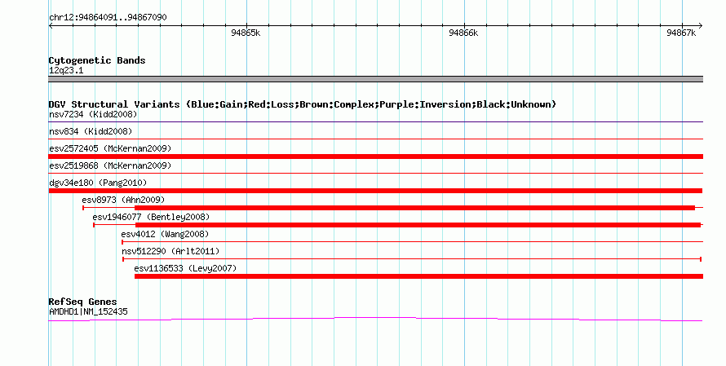726x366 pixels.
Task: Open variant nsv7234 (Kidd2008) label
Action: tap(93, 114)
